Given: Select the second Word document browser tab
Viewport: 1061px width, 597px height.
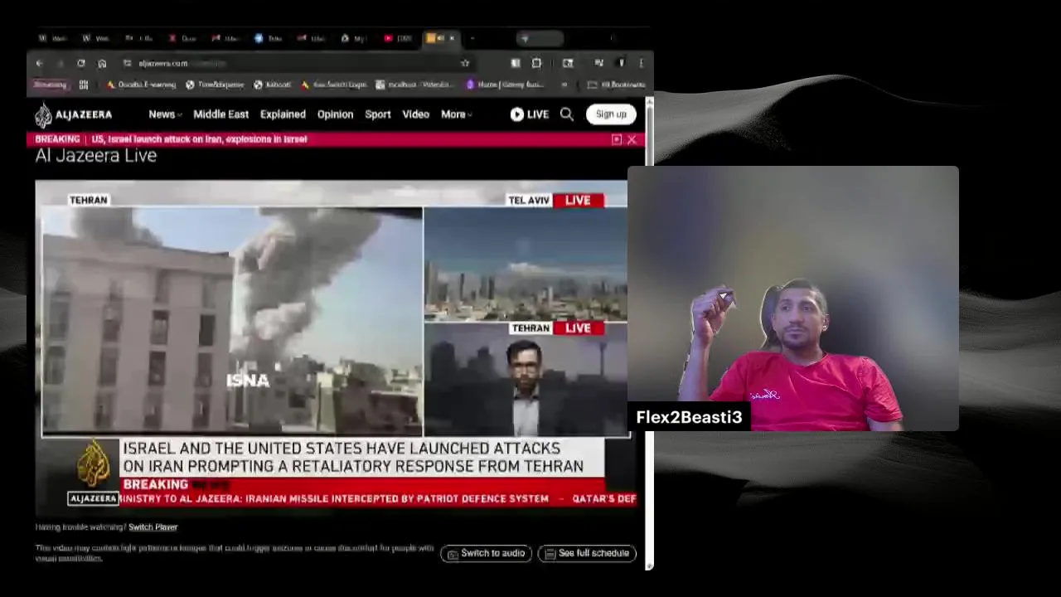Looking at the screenshot, I should 96,38.
